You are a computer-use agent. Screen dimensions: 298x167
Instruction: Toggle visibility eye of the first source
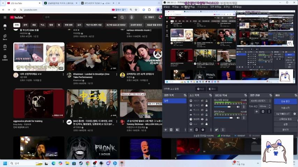202,101
